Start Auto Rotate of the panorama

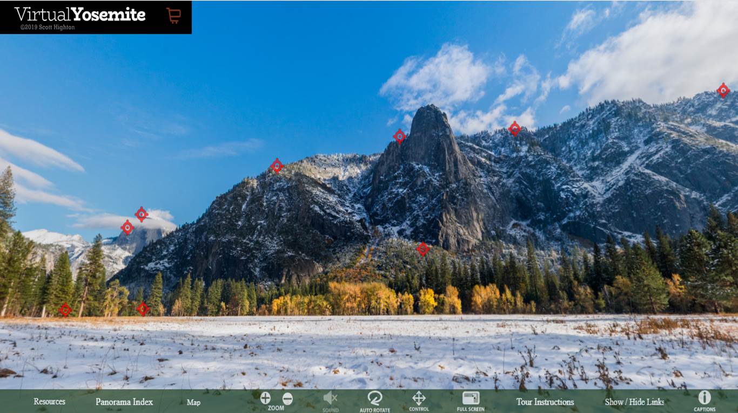pyautogui.click(x=375, y=398)
